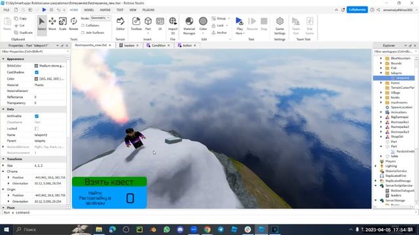Click the BrickColor swatch
This screenshot has height=235, width=419.
[x=37, y=66]
